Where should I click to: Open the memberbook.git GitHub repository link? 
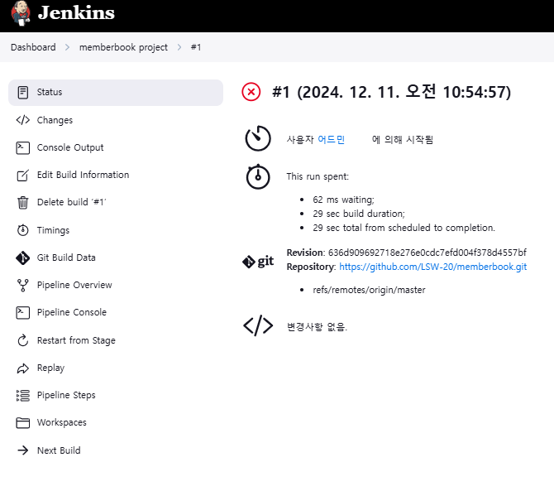point(432,267)
